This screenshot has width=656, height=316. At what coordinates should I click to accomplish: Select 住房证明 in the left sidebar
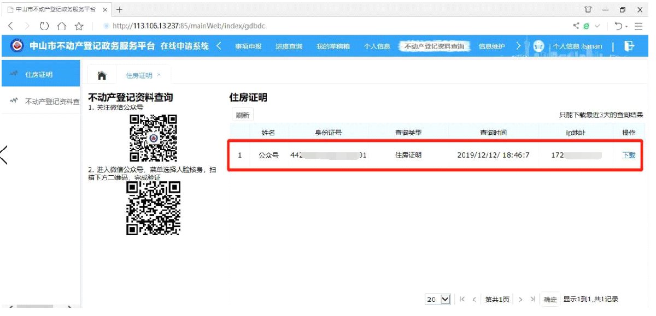point(39,75)
